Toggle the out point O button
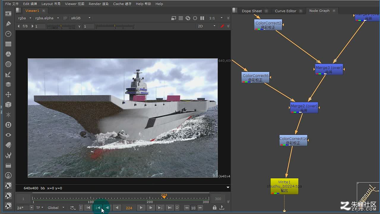380x214 pixels. [177, 208]
